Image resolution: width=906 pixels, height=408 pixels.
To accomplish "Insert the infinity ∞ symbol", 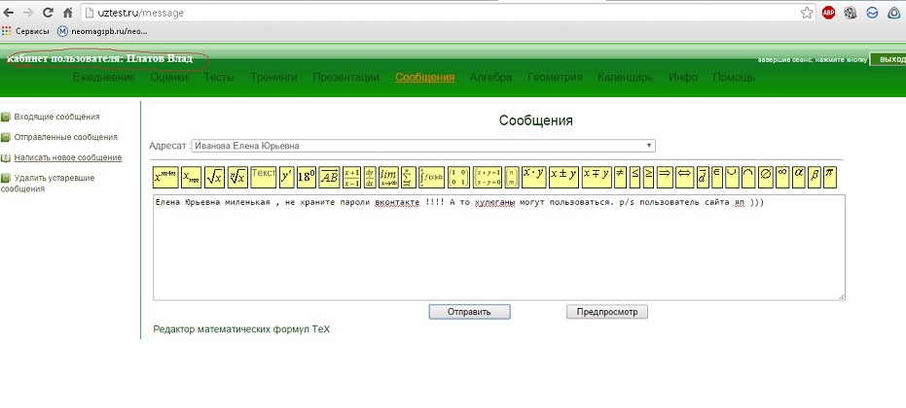I will coord(783,177).
